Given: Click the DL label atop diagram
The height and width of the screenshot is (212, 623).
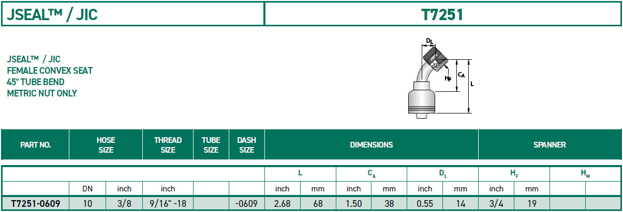Looking at the screenshot, I should click(x=429, y=40).
